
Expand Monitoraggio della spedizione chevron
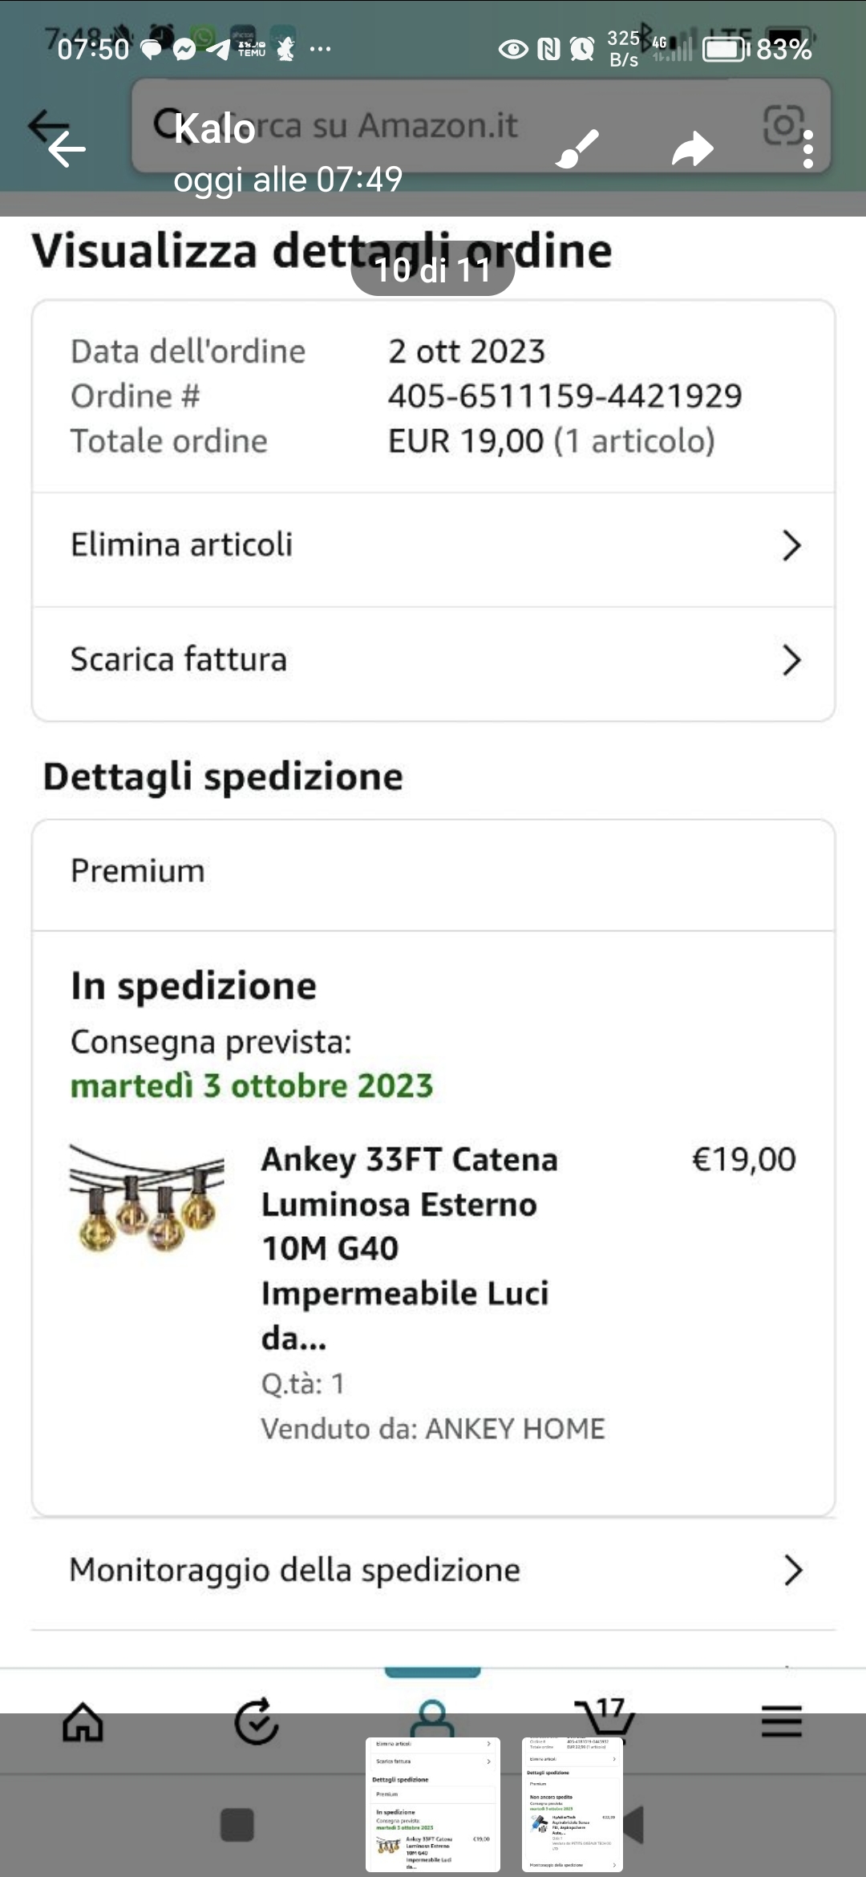pyautogui.click(x=792, y=1571)
